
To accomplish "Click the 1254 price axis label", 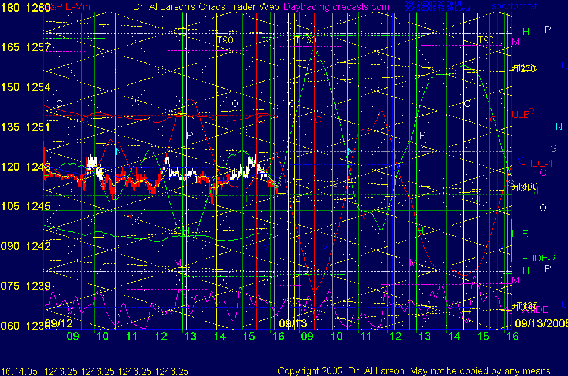I will pyautogui.click(x=38, y=87).
